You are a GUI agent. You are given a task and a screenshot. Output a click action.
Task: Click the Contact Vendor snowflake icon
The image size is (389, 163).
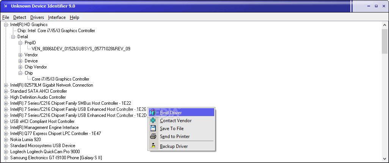click(x=153, y=121)
